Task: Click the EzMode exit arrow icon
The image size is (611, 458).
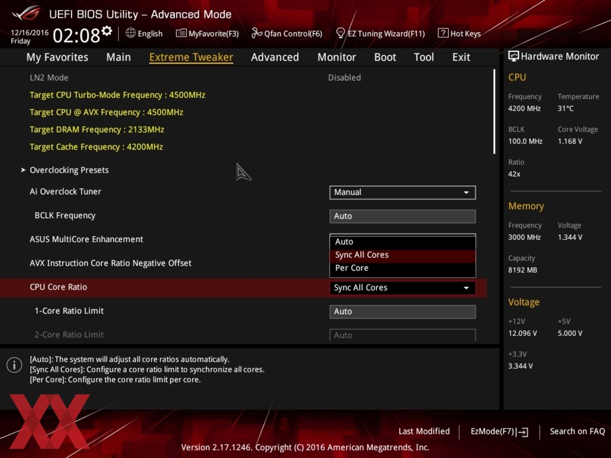Action: [522, 432]
